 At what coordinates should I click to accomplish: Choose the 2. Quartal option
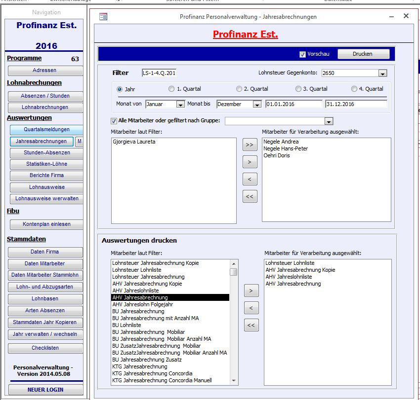coord(239,89)
